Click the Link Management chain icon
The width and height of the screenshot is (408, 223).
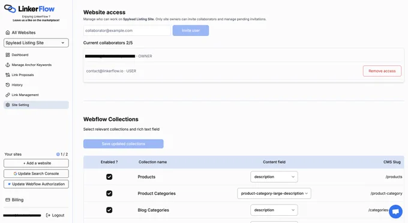pyautogui.click(x=8, y=95)
